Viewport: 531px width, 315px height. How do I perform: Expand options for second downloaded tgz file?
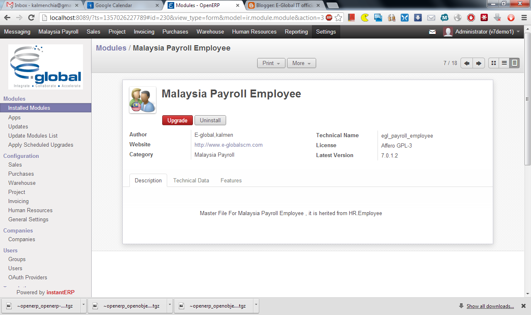(170, 305)
